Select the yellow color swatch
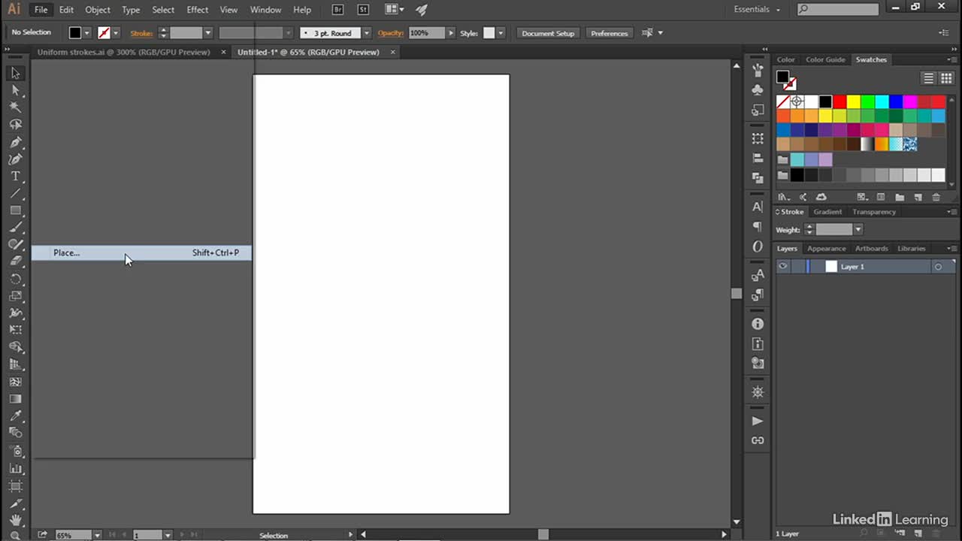Viewport: 962px width, 541px height. [x=854, y=101]
